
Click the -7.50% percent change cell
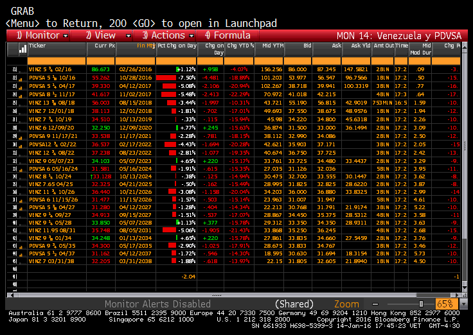(x=177, y=78)
